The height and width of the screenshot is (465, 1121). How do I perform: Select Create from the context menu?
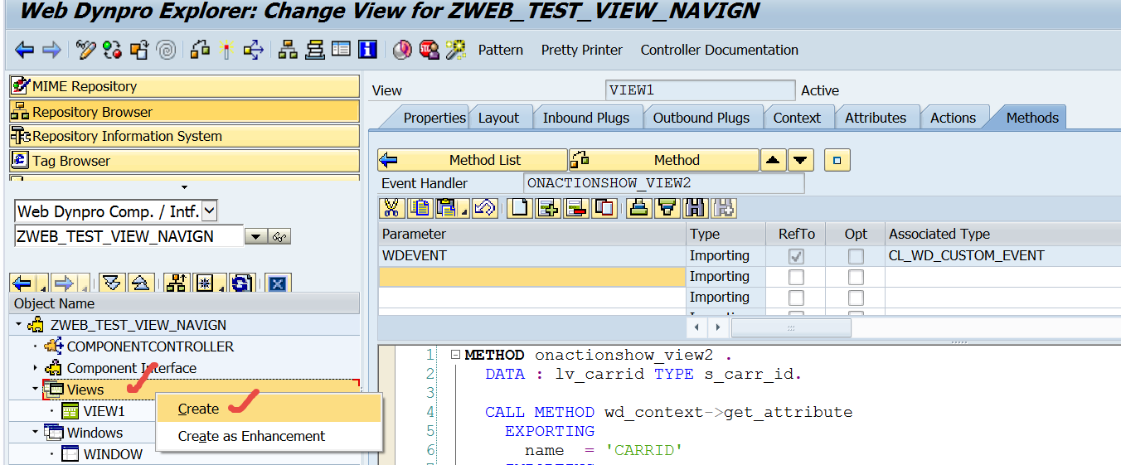coord(199,409)
